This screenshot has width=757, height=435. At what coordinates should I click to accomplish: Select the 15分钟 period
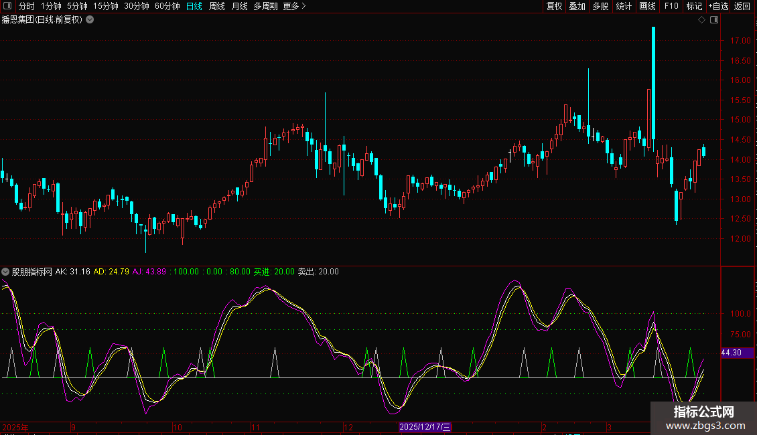point(106,6)
